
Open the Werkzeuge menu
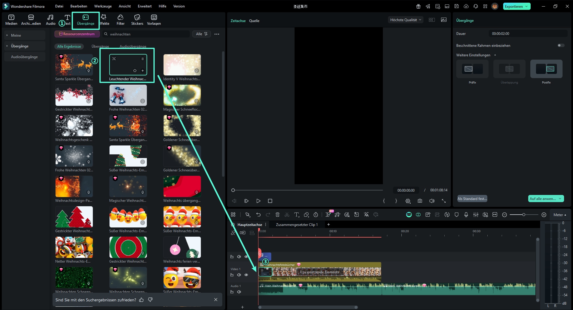click(103, 6)
